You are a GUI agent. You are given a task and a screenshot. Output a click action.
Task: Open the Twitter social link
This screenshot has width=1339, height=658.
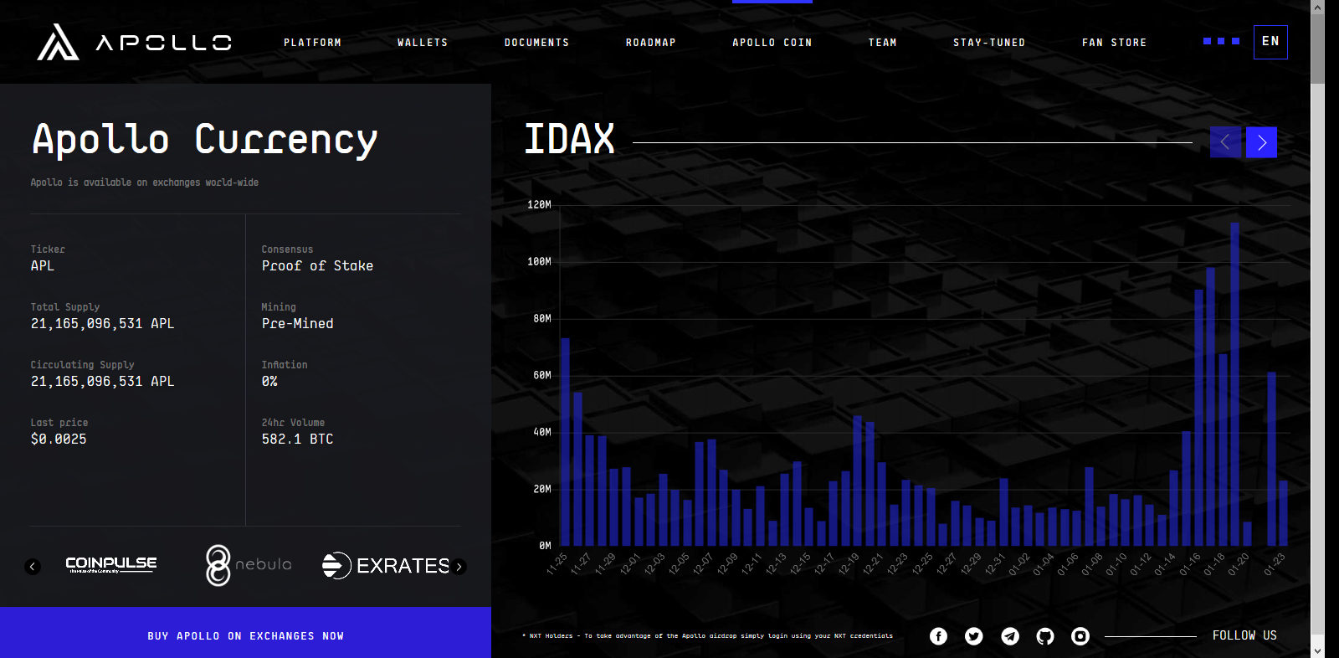(974, 636)
